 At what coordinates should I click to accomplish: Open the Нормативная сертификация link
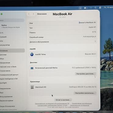(82, 104)
